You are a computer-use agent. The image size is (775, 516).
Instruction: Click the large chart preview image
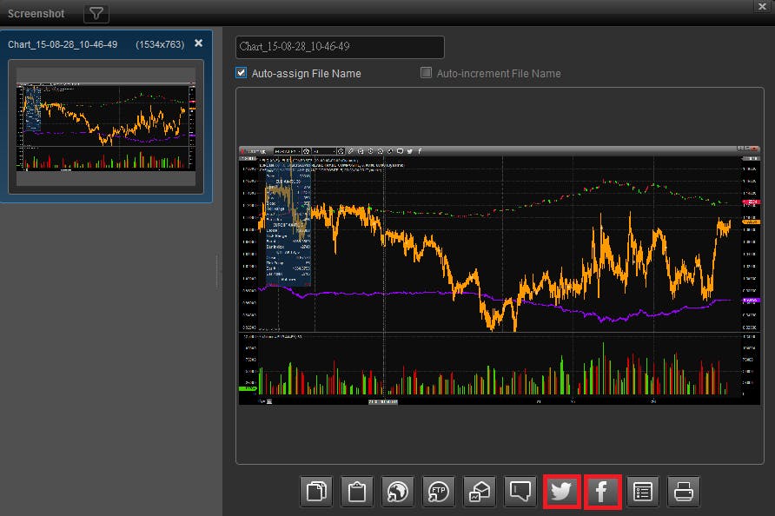(x=500, y=275)
